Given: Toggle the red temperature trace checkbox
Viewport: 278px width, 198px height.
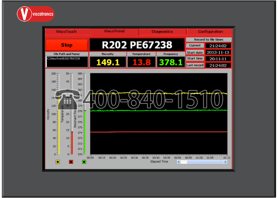Looking at the screenshot, I should point(71,162).
